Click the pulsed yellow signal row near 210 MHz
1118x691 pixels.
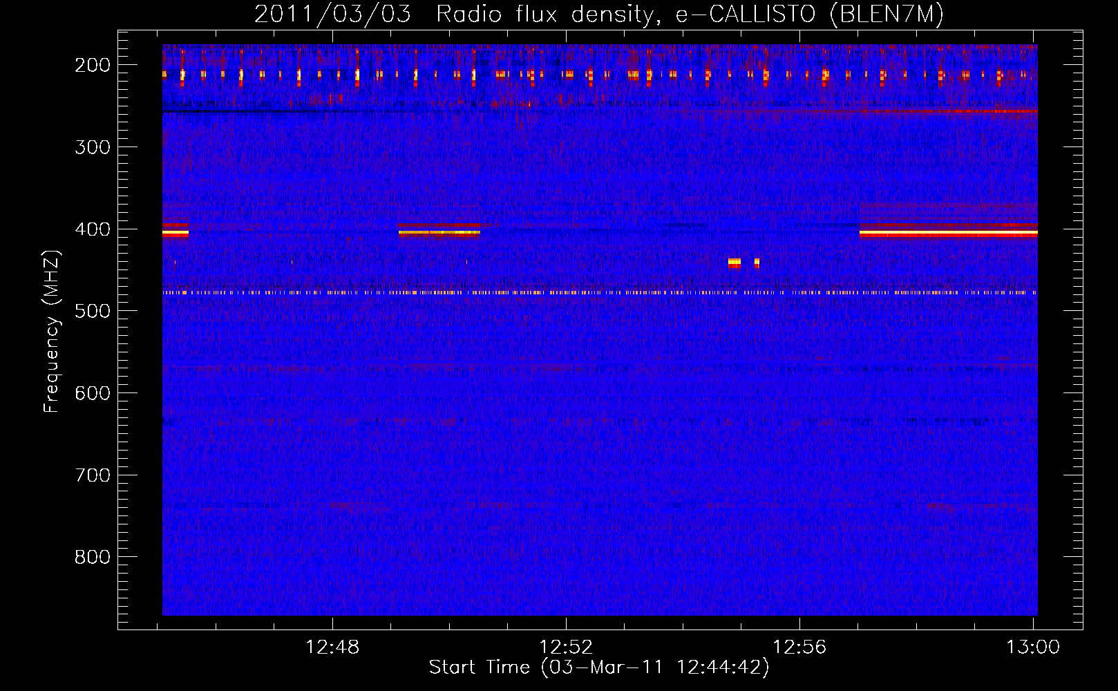600,74
